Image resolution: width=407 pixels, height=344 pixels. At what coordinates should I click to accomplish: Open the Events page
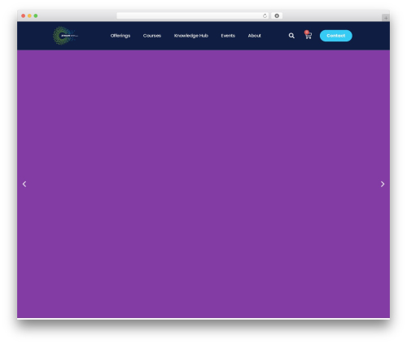click(228, 36)
